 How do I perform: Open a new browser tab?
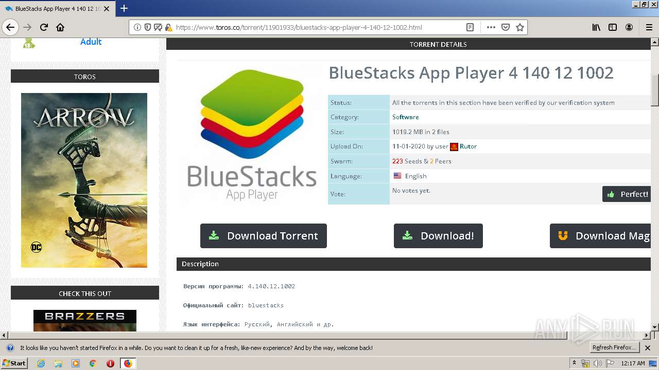coord(124,8)
